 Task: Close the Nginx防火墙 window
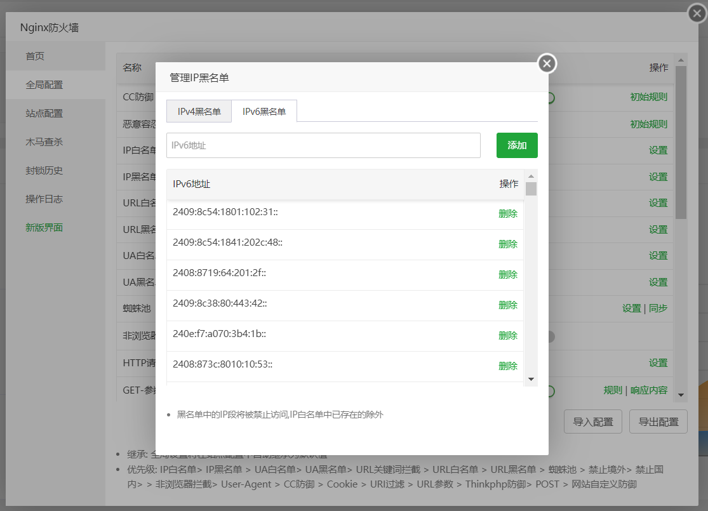pyautogui.click(x=697, y=13)
